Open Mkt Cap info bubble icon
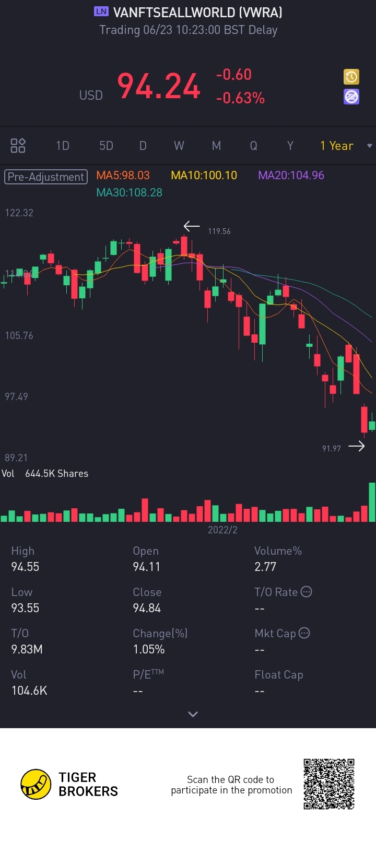Viewport: 376px width, 841px height. [x=304, y=633]
